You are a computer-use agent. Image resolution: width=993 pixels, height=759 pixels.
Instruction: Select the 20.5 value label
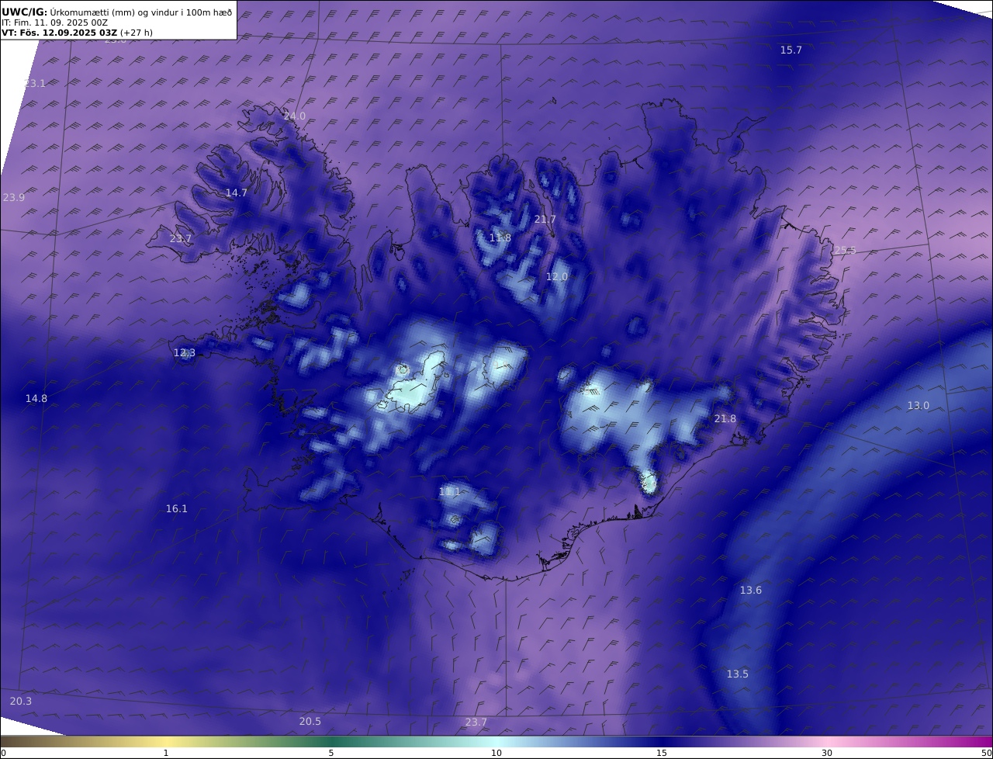coord(310,722)
